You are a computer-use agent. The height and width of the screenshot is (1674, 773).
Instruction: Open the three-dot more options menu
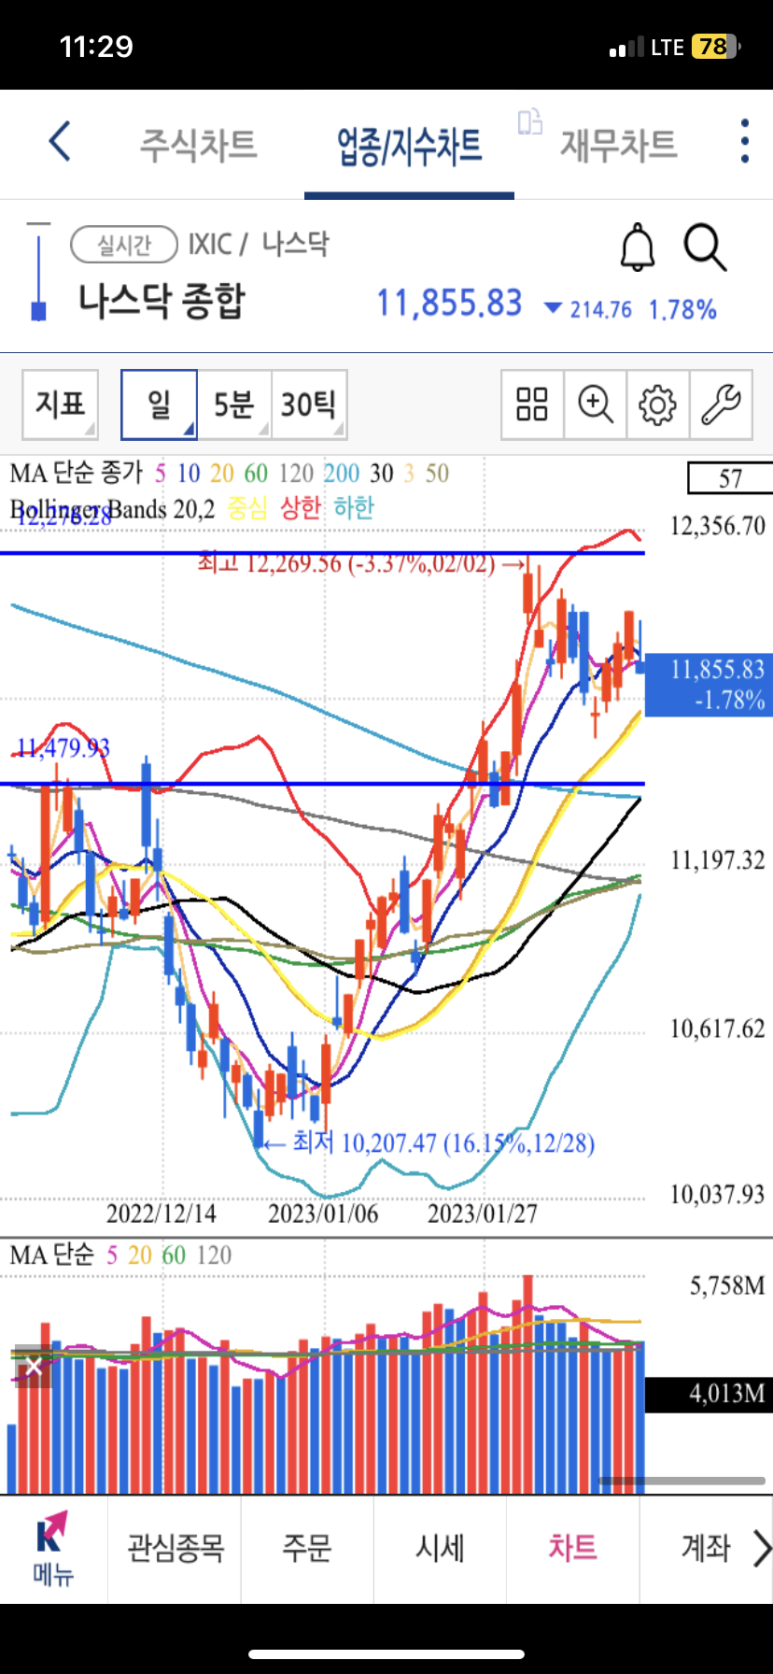tap(744, 141)
